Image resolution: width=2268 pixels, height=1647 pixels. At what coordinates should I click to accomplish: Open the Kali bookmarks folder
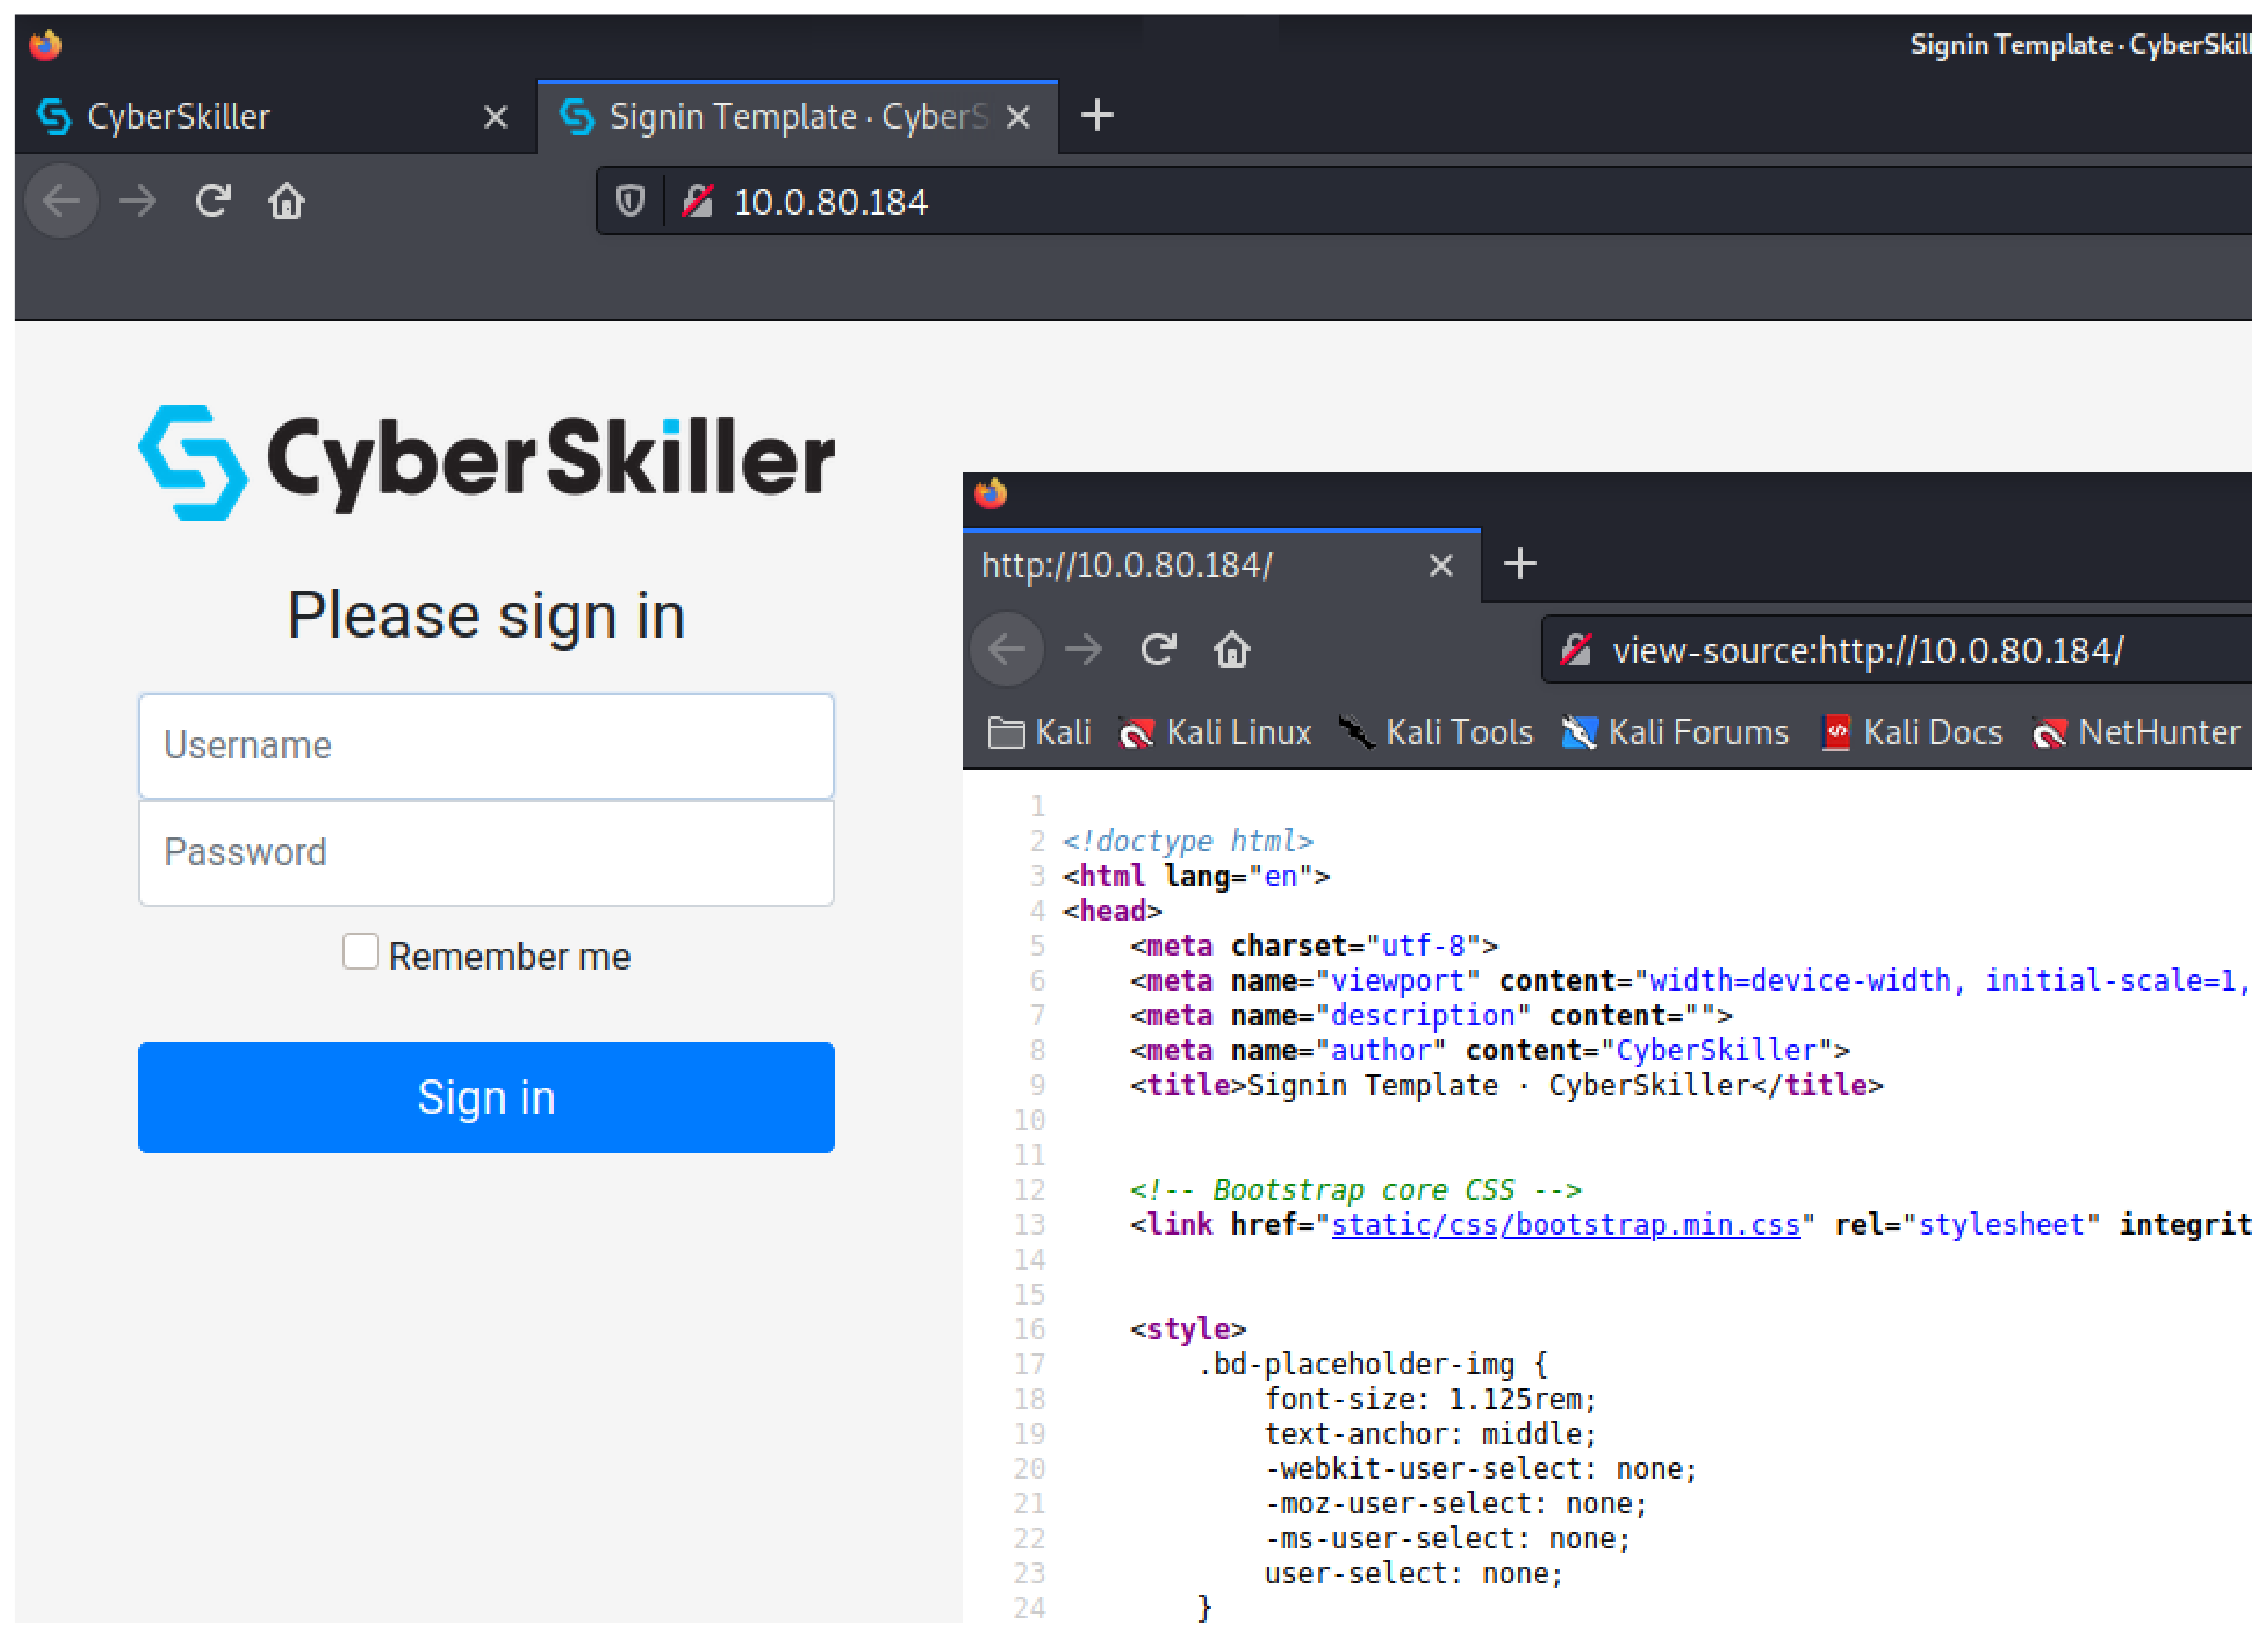click(x=1039, y=733)
